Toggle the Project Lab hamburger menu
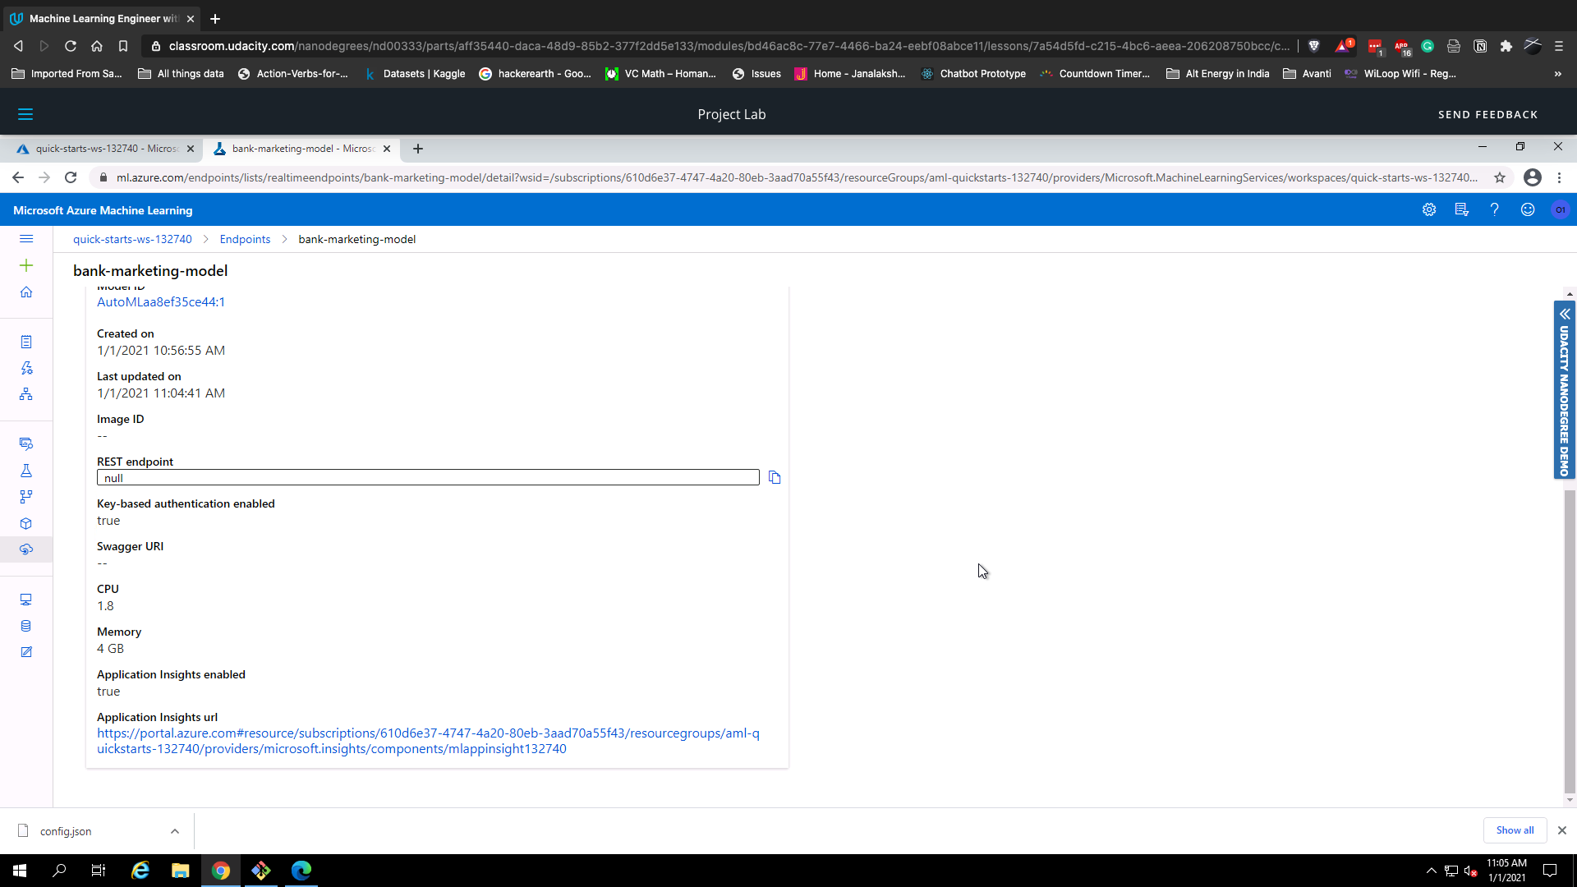1577x887 pixels. click(x=25, y=114)
